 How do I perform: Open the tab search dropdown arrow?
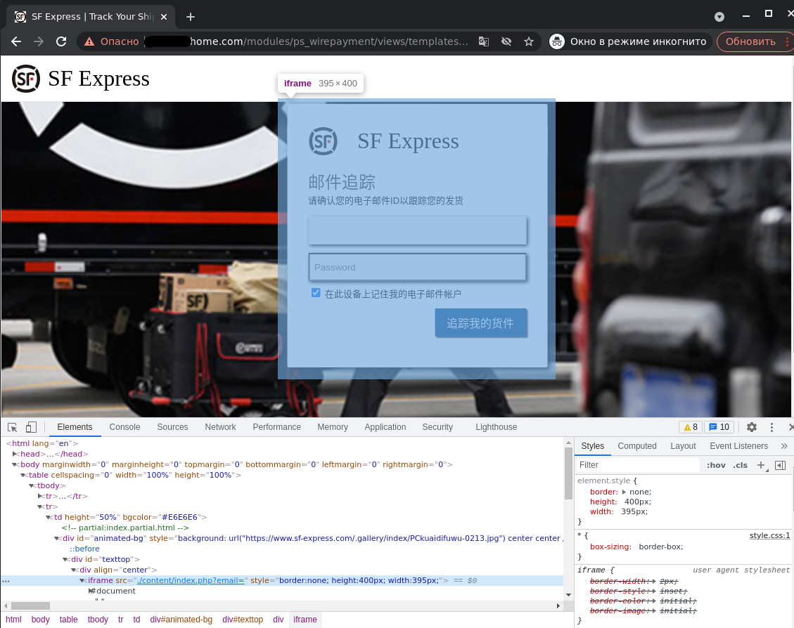(x=719, y=17)
